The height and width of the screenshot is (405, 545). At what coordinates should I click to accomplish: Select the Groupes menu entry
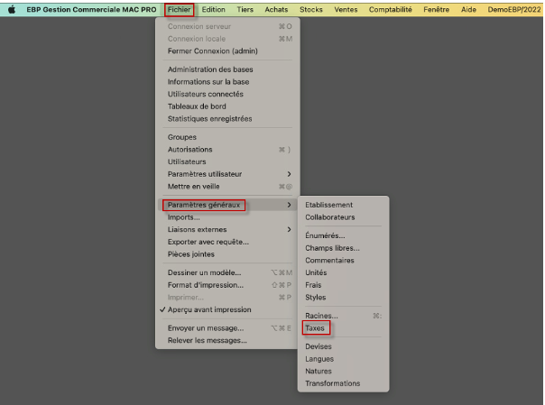227,137
